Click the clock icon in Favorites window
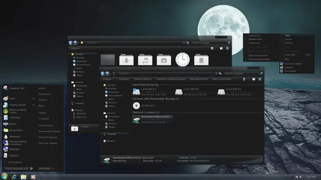The height and width of the screenshot is (180, 321). coord(183,60)
